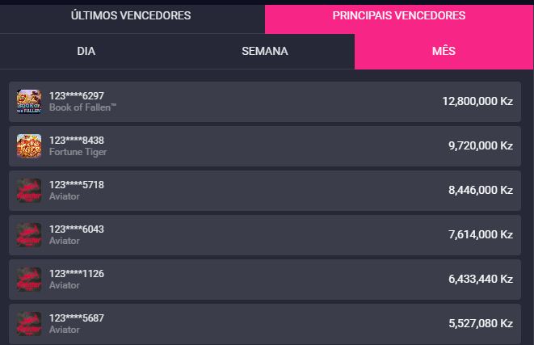
Task: Select the winner row with 7,614,000 Kz
Action: point(265,235)
